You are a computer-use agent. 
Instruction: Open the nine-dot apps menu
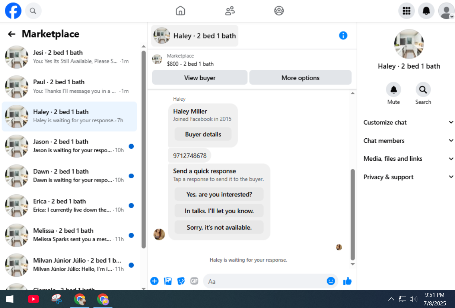tap(407, 11)
